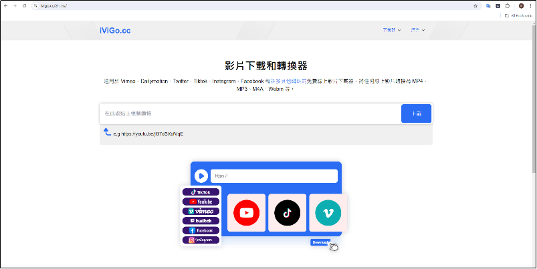Click the iViGo.cc logo
Image resolution: width=537 pixels, height=269 pixels.
115,31
